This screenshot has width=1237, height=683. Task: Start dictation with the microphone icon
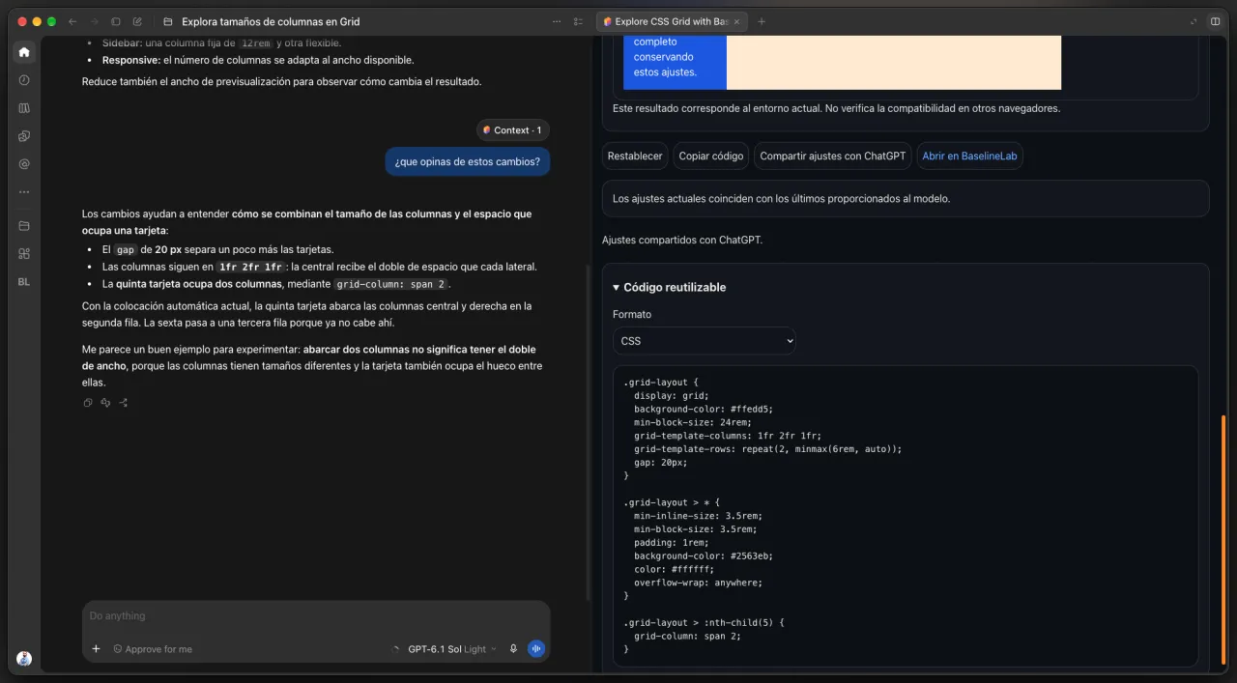513,649
